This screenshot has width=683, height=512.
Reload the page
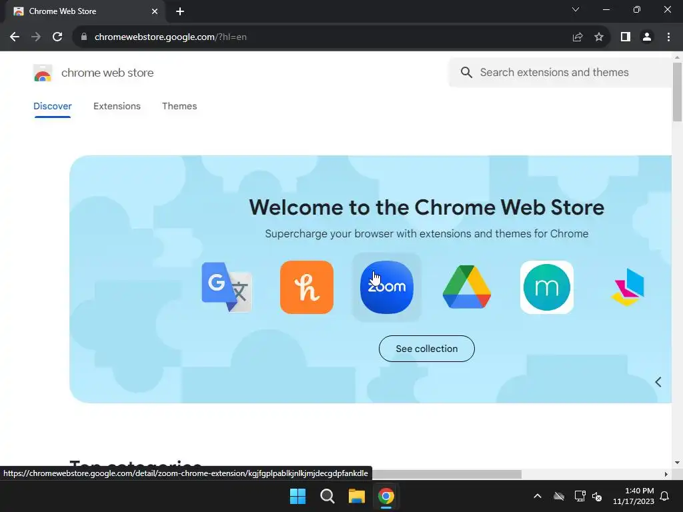pos(57,37)
